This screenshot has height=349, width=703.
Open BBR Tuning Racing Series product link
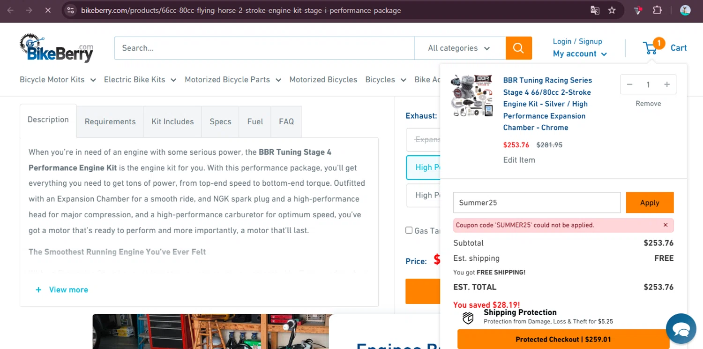pos(547,104)
